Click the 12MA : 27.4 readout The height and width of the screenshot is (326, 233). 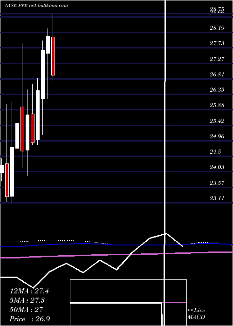tap(29, 291)
